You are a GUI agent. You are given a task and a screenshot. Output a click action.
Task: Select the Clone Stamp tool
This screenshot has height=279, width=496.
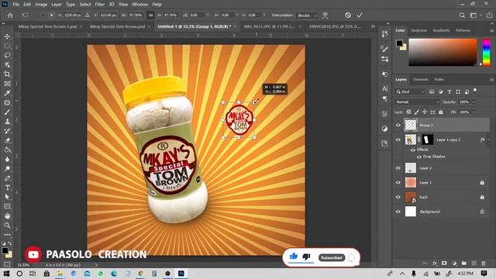(x=7, y=122)
